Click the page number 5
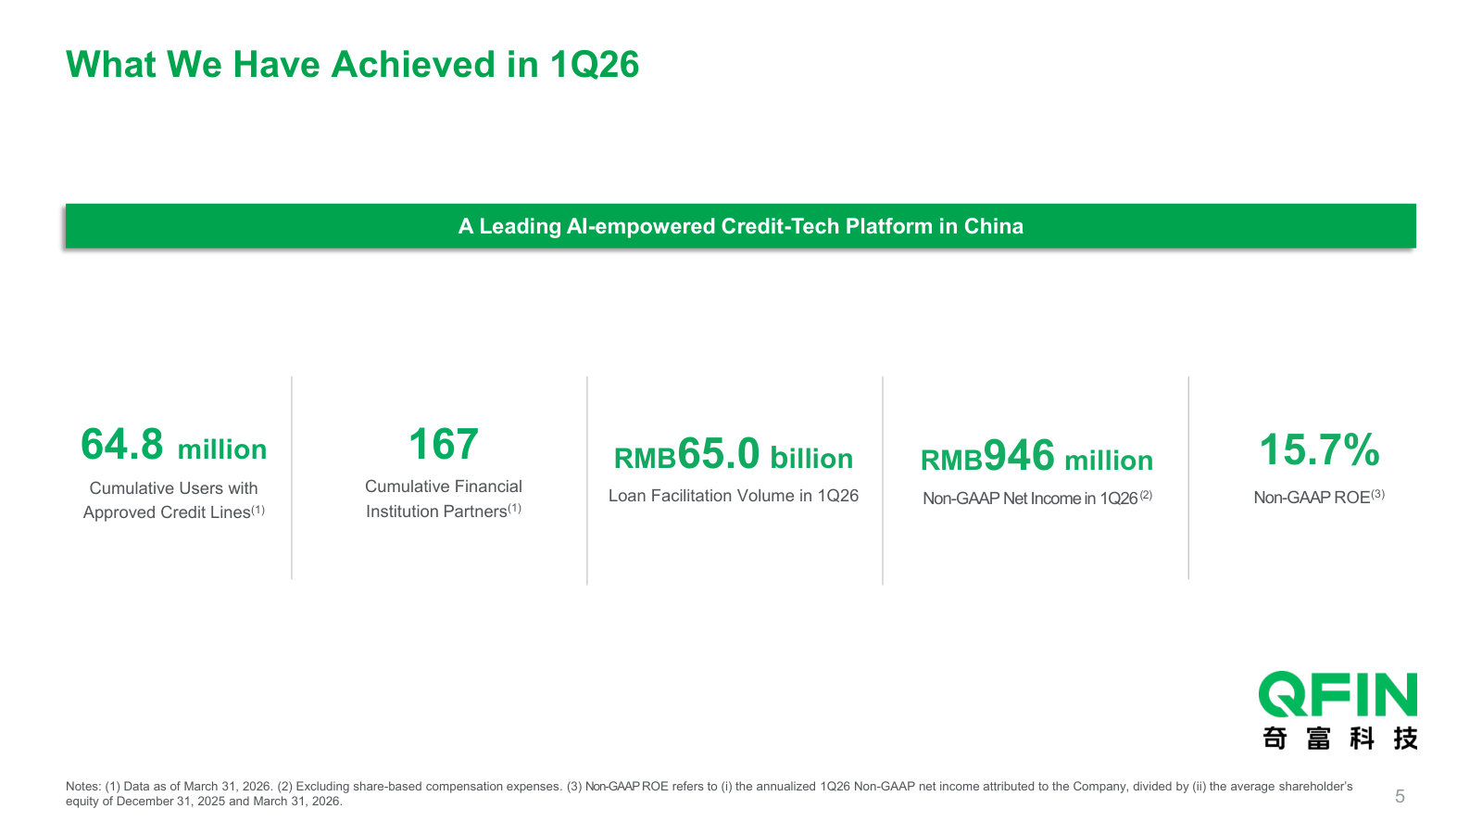Viewport: 1482px width, 834px height. pyautogui.click(x=1400, y=796)
